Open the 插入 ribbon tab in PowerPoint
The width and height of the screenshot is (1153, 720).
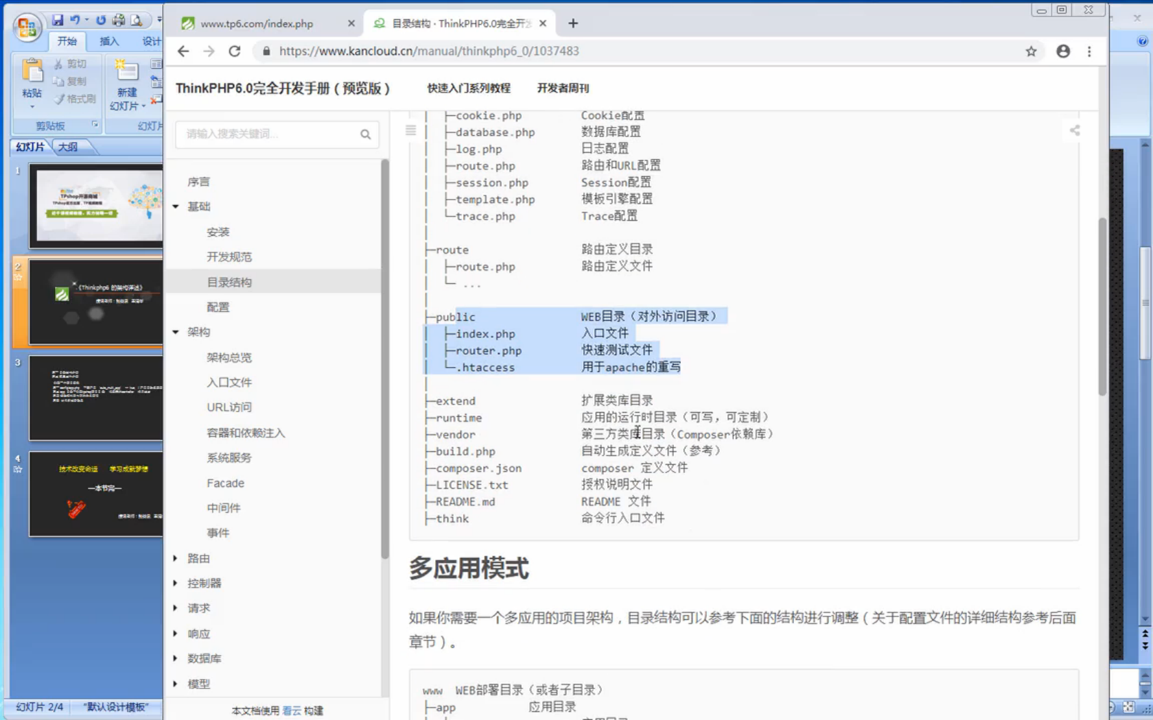[109, 41]
